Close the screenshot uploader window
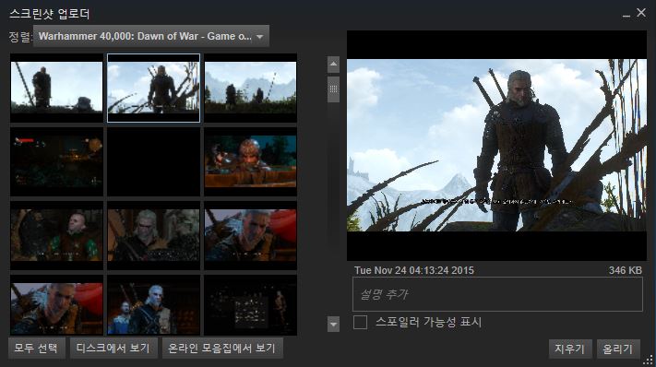 (641, 13)
